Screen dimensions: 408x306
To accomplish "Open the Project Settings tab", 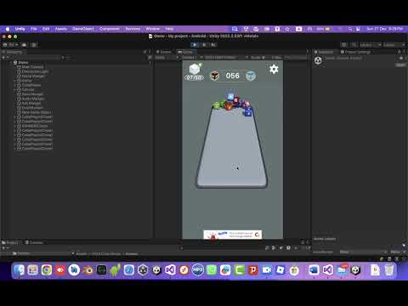I will (x=355, y=52).
